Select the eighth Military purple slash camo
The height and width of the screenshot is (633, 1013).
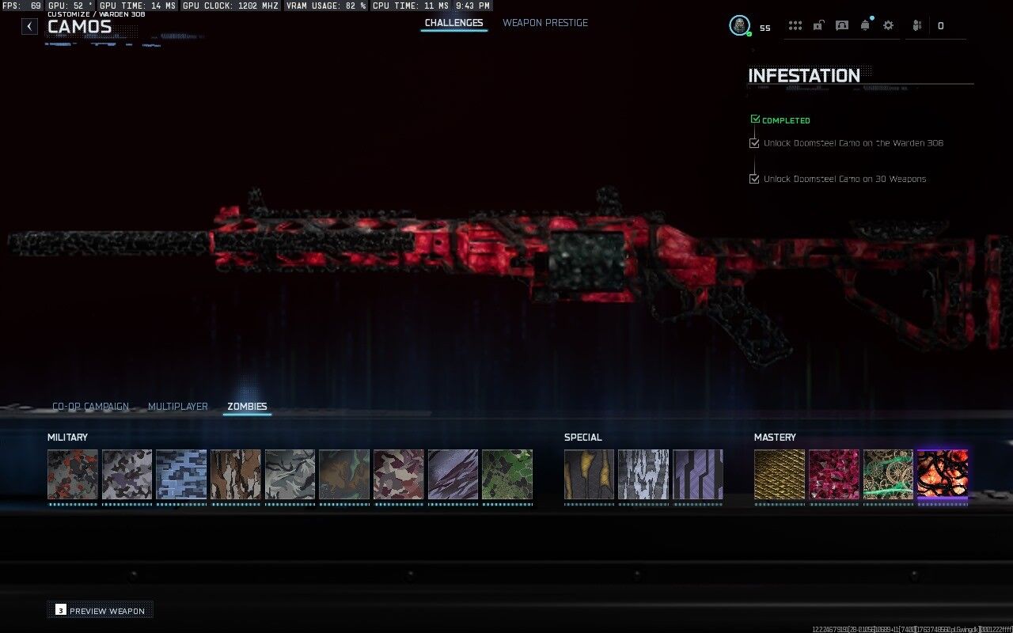click(453, 475)
